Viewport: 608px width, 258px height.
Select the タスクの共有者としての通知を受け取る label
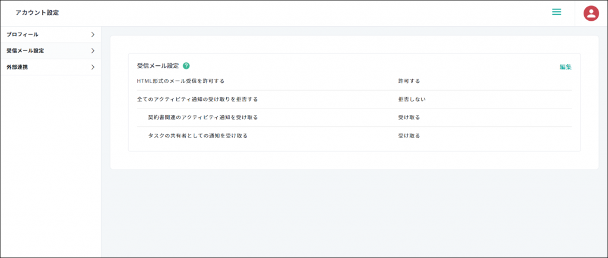pos(197,136)
